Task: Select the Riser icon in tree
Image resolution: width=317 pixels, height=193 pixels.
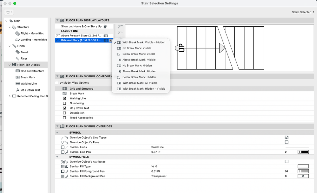Action: tap(17, 59)
